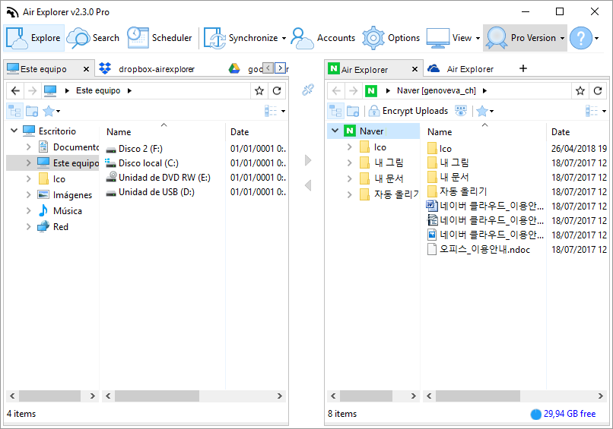The width and height of the screenshot is (613, 429).
Task: Copy to right pane arrow
Action: point(308,160)
